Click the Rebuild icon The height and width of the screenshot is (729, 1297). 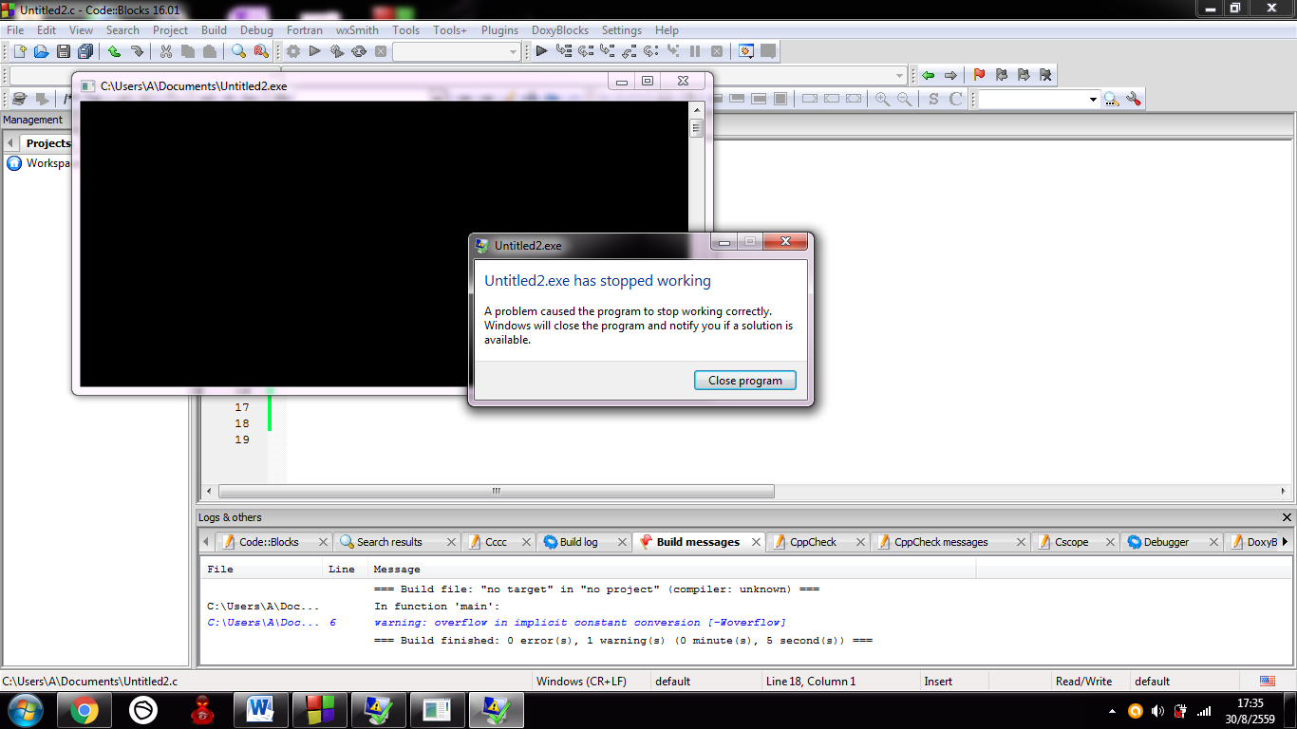tap(359, 51)
